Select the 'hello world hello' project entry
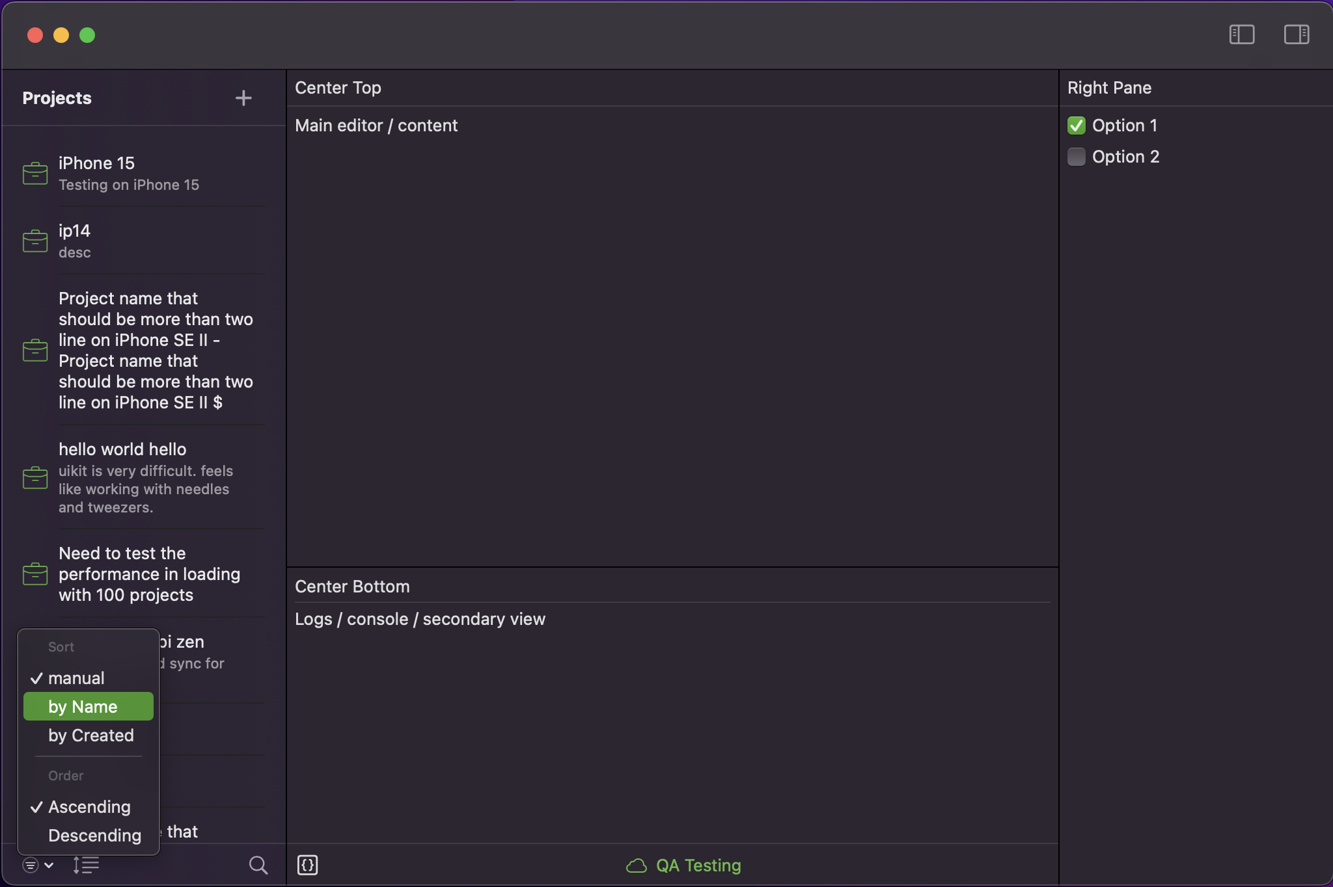 (x=123, y=449)
